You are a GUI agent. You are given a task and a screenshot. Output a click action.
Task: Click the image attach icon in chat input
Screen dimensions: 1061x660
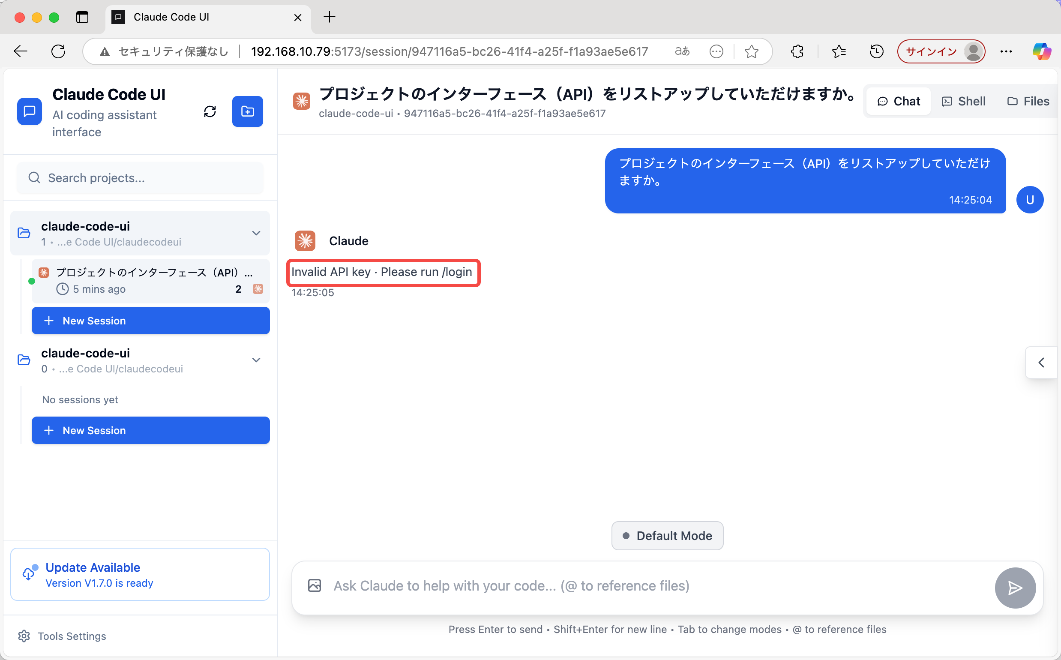pyautogui.click(x=314, y=586)
